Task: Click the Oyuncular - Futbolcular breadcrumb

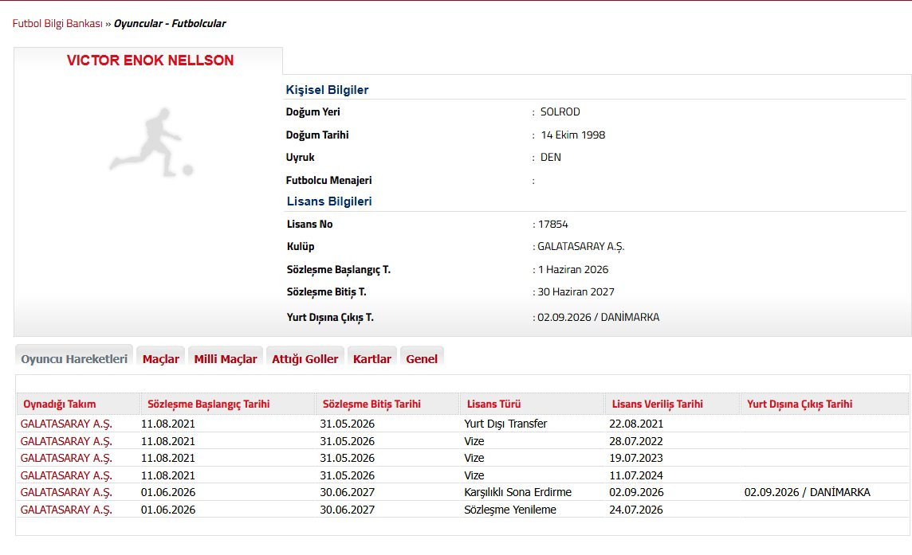Action: [x=170, y=24]
